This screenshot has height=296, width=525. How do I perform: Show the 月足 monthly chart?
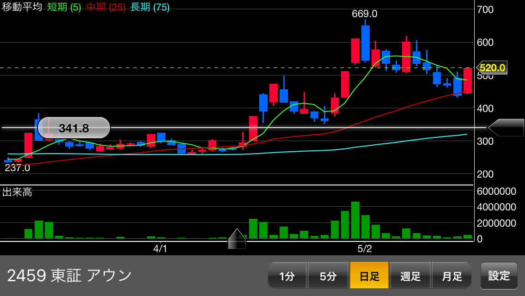pos(452,276)
